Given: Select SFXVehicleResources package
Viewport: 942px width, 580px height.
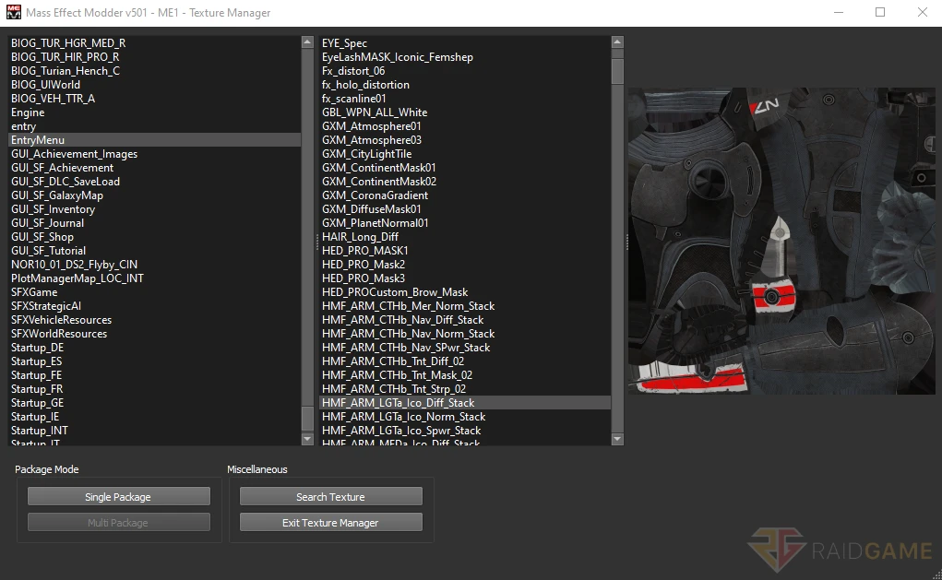Looking at the screenshot, I should coord(154,319).
